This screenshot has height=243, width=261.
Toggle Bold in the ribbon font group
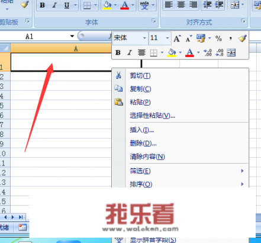click(x=42, y=5)
